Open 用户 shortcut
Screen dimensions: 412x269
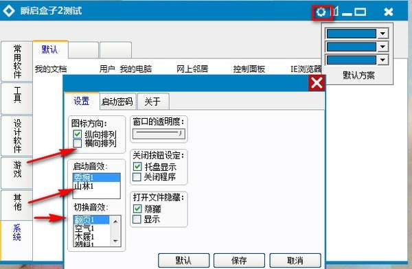[x=107, y=69]
